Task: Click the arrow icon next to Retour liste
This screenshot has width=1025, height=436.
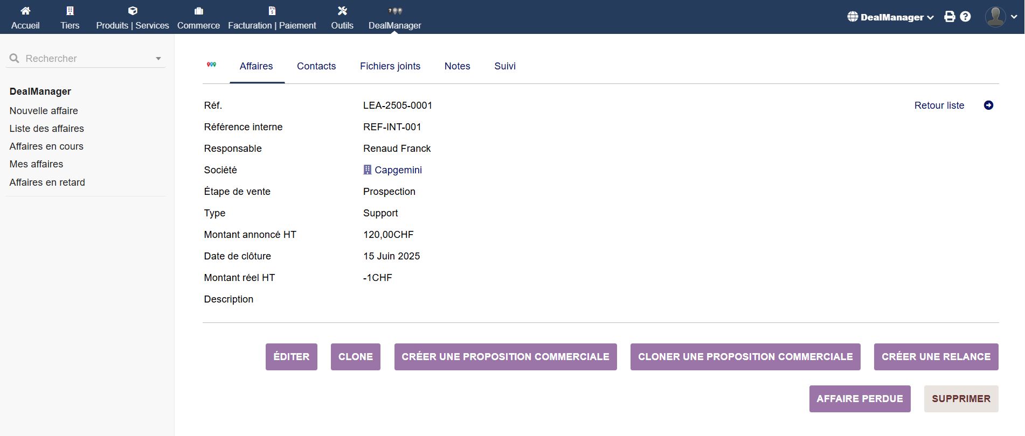Action: pos(988,106)
